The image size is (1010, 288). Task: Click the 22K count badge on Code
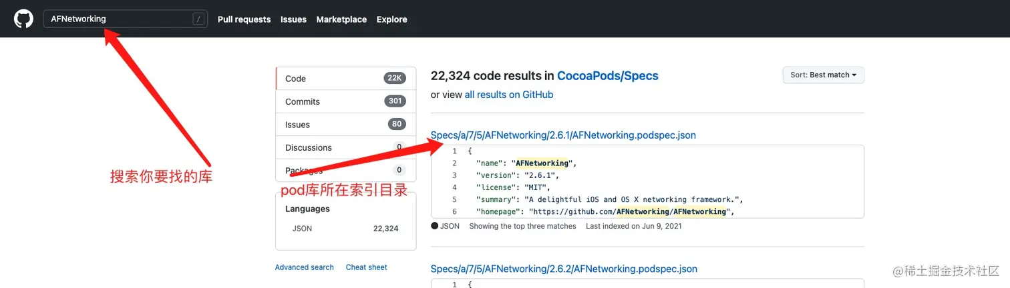395,78
